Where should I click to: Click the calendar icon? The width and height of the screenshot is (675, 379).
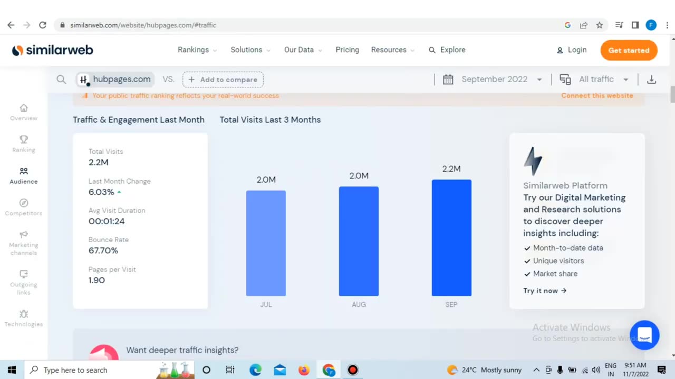[x=448, y=79]
